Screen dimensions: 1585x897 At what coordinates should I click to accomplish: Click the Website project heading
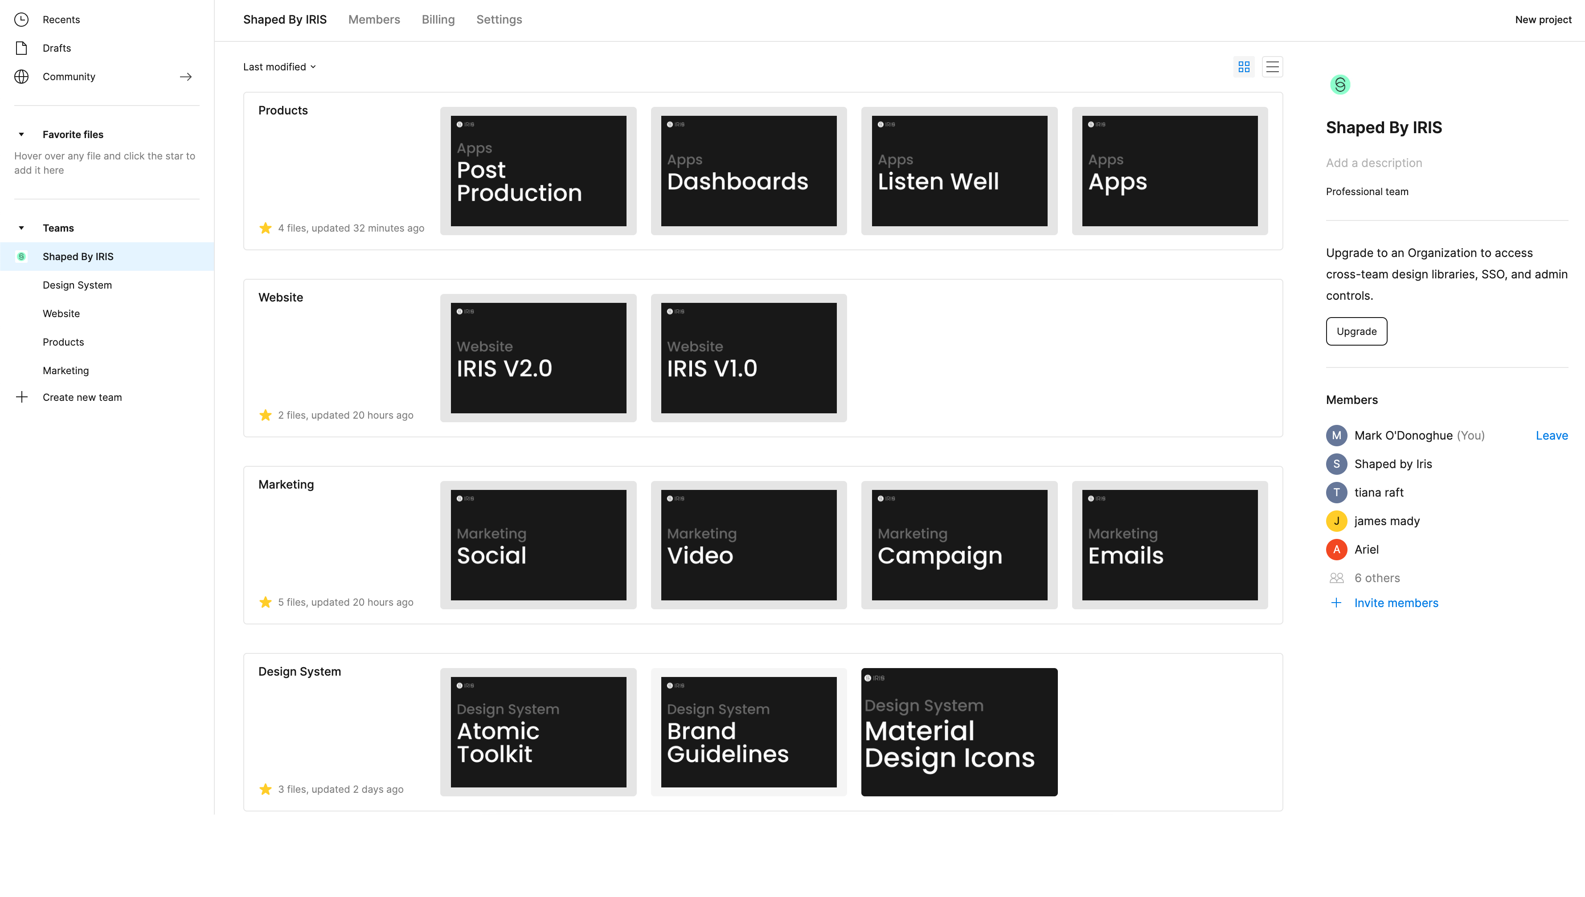click(280, 298)
